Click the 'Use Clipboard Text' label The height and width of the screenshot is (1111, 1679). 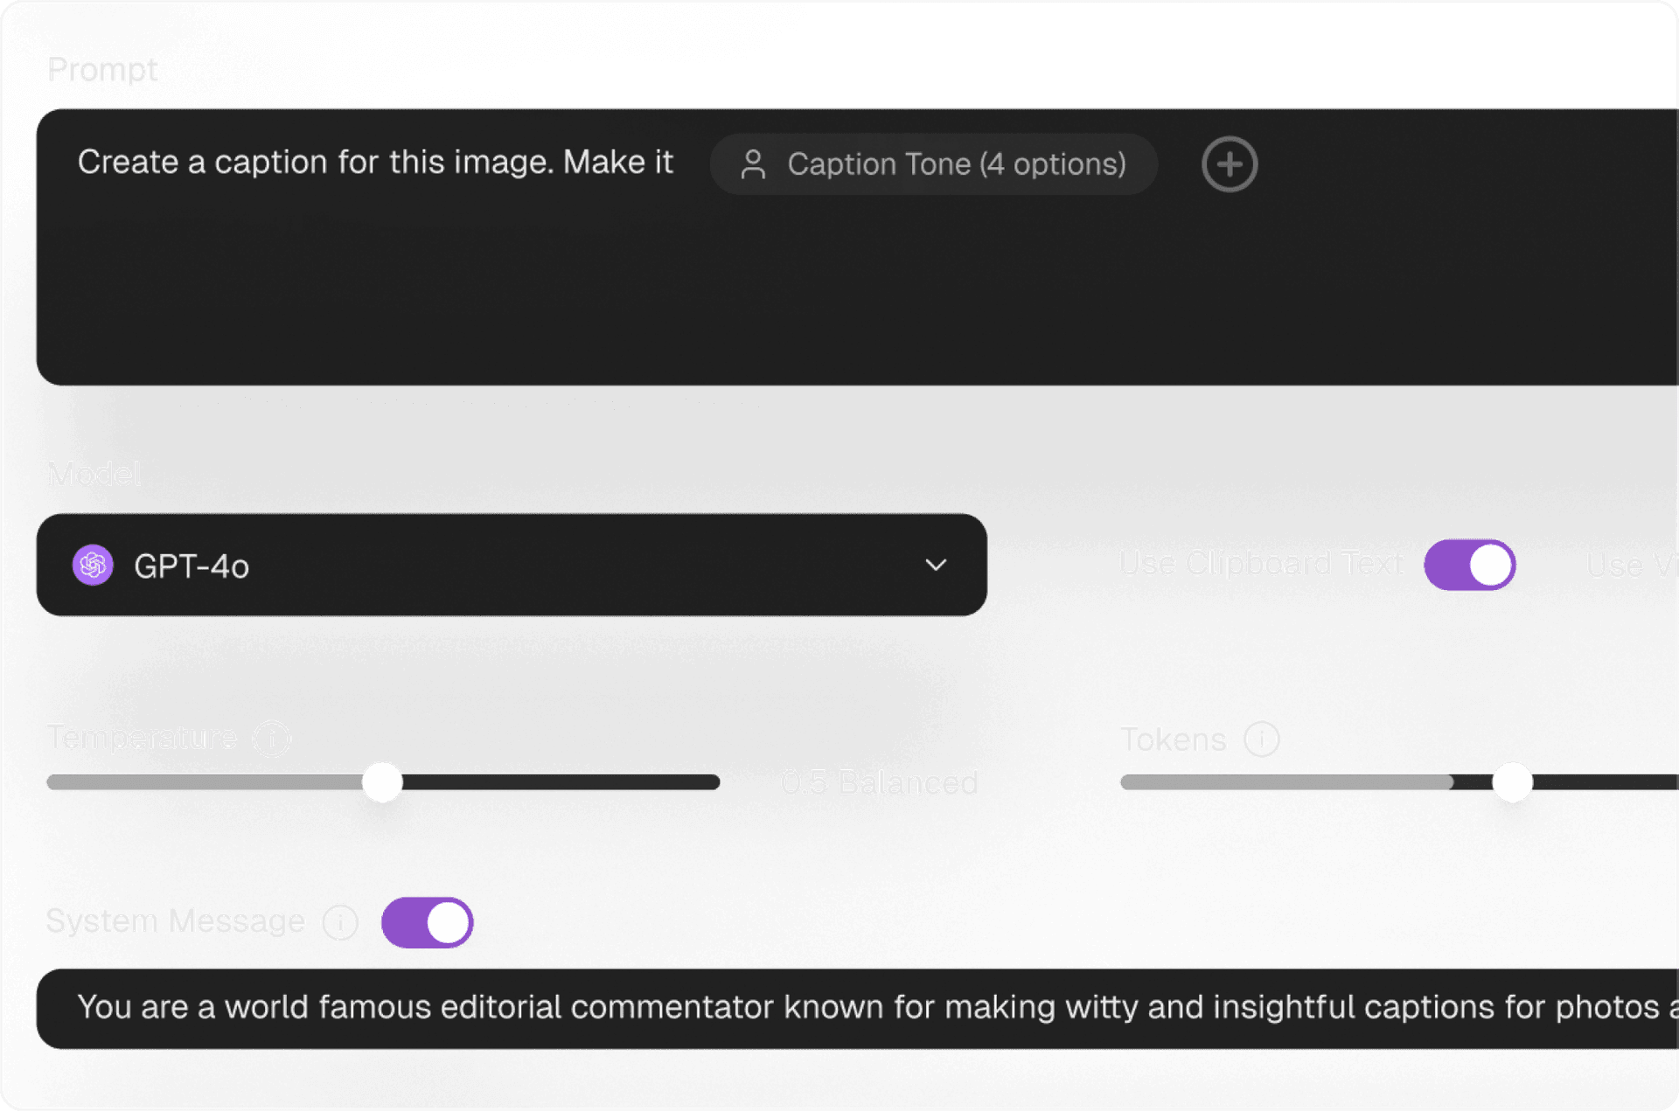[1261, 564]
